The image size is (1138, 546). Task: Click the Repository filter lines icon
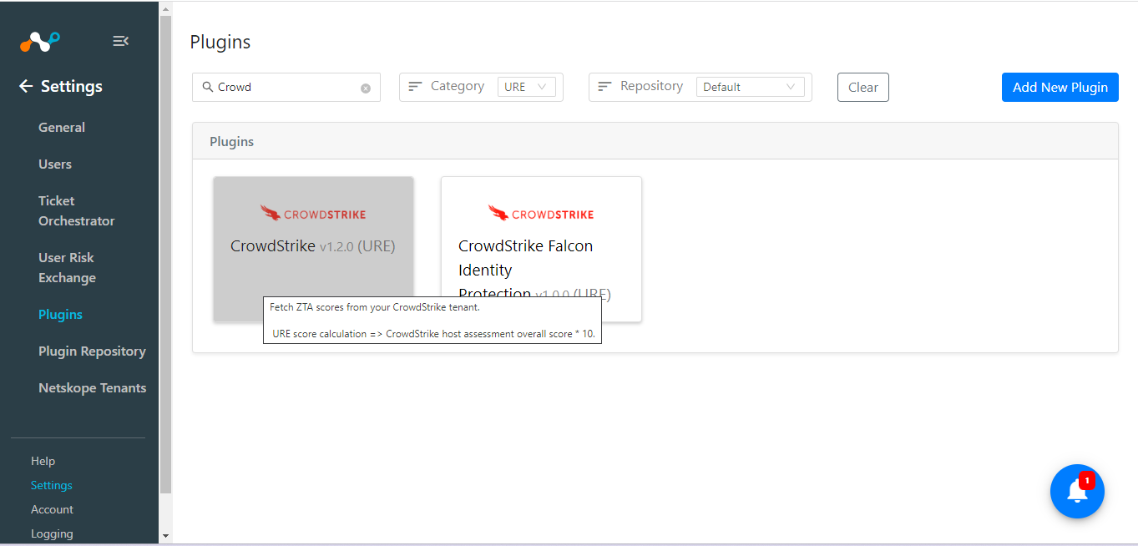point(605,86)
